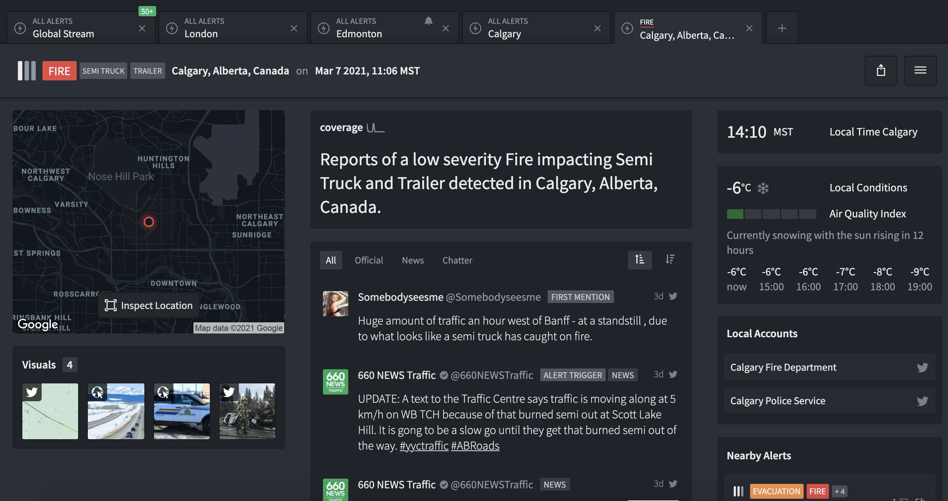Screen dimensions: 948x501
Task: Sort feed descending with sort icon
Action: click(x=670, y=259)
